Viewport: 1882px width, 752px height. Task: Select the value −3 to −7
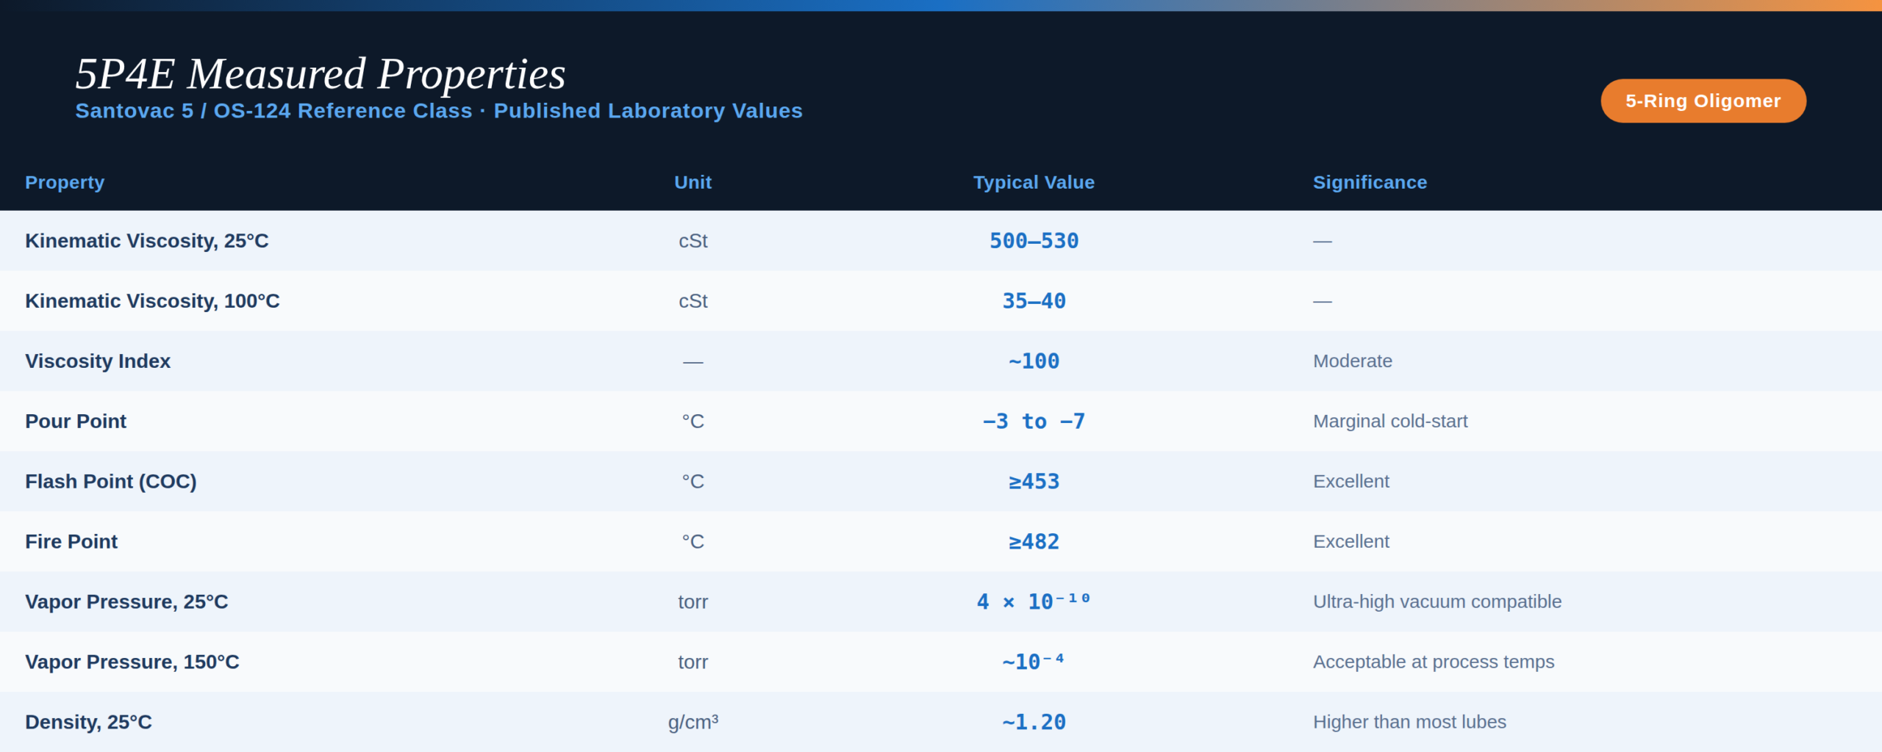[x=1034, y=422]
